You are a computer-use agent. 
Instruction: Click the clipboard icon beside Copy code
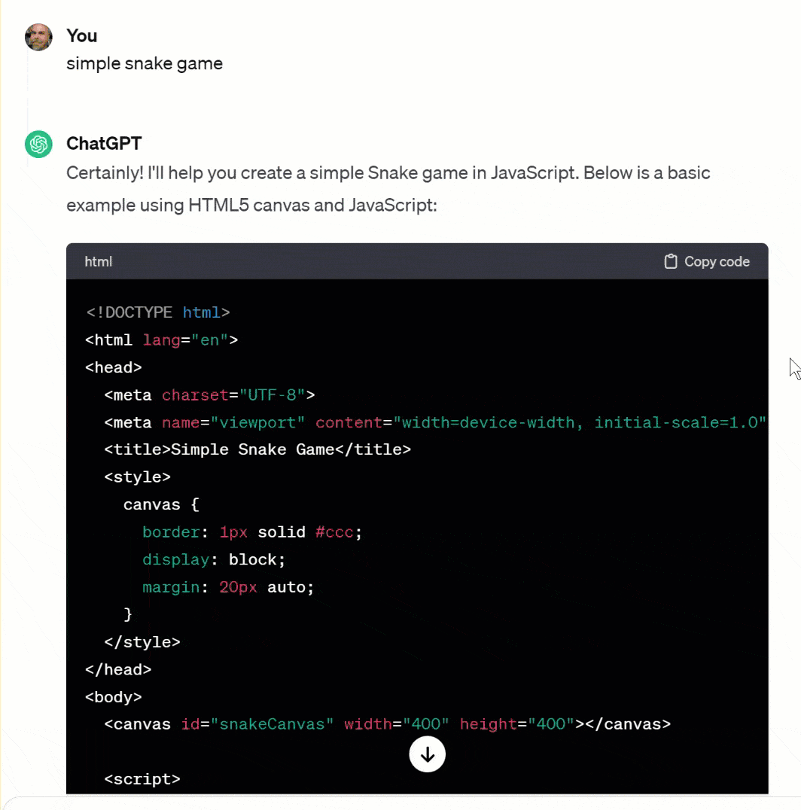(x=670, y=261)
